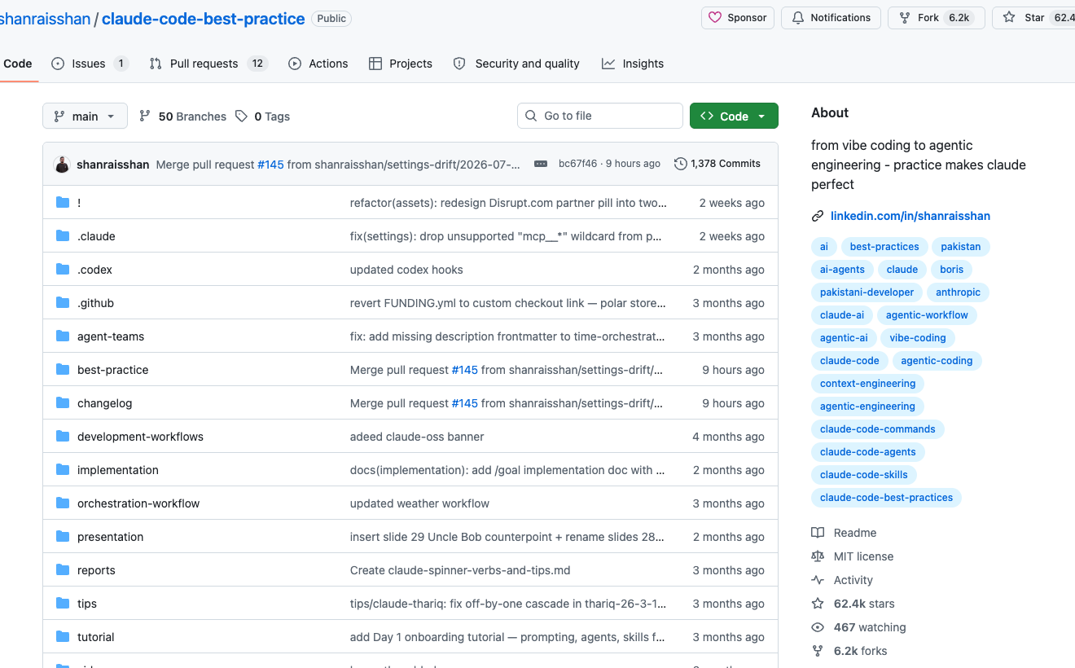Open the folder icon next to reports

63,570
